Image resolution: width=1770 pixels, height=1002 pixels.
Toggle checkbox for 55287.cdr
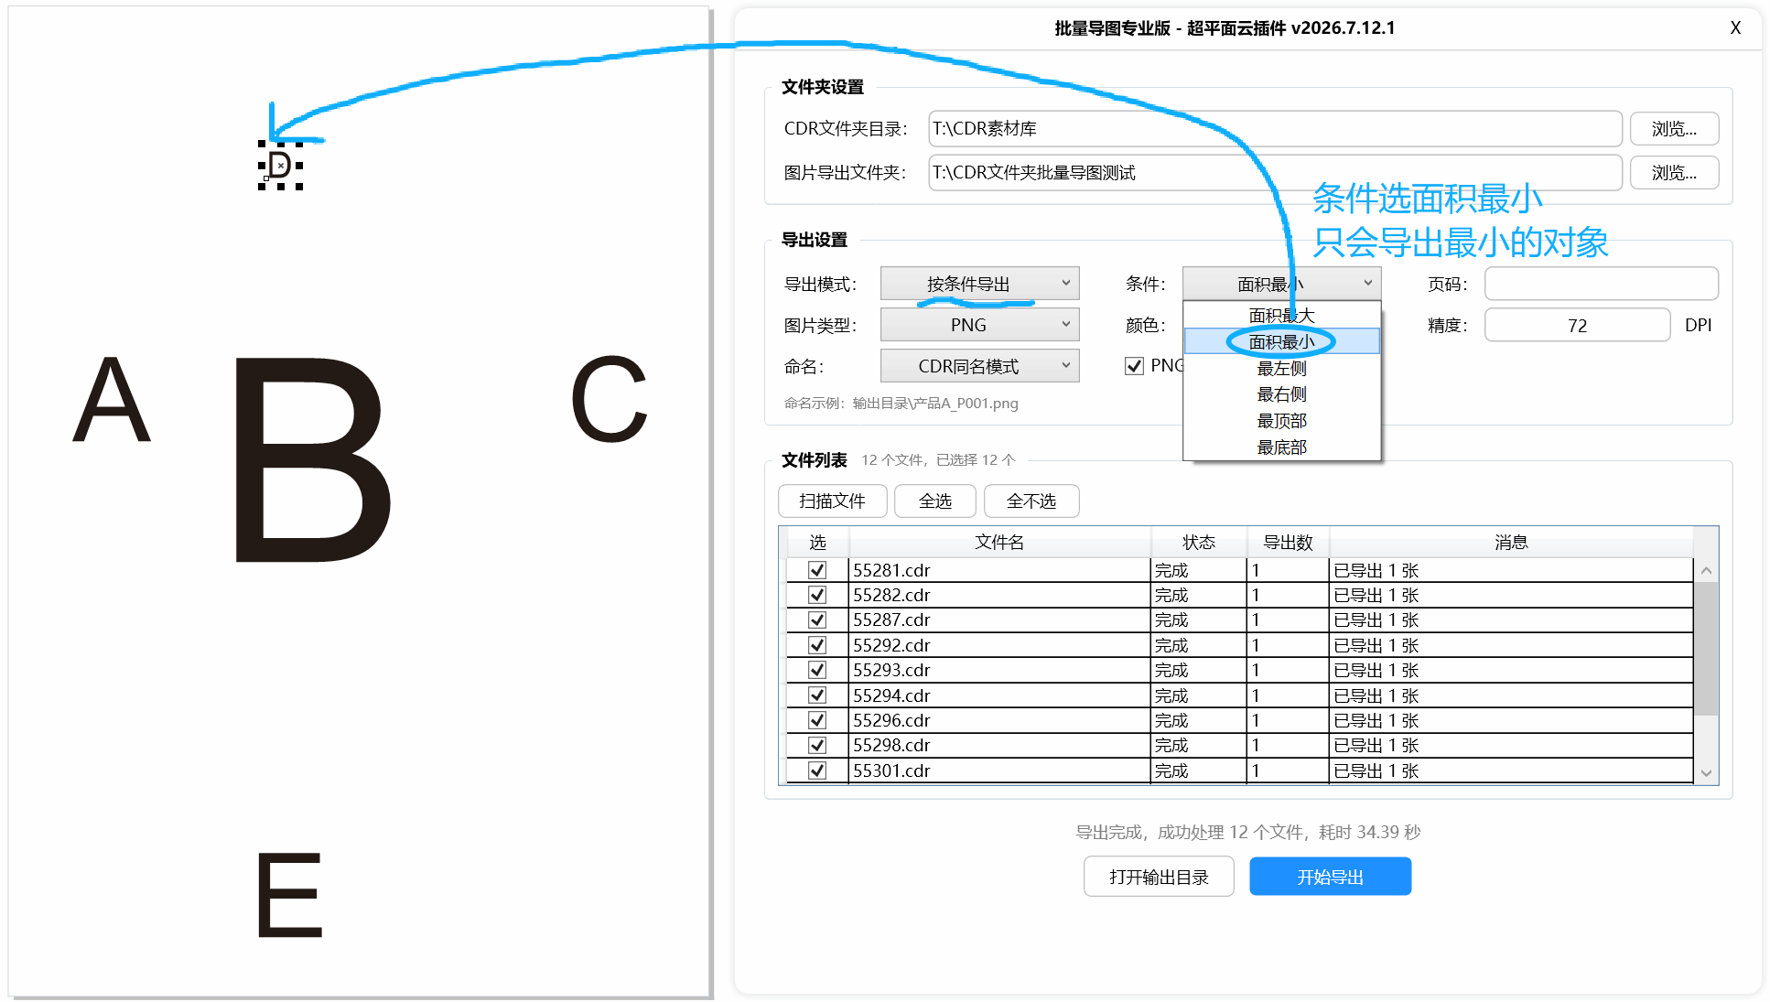(817, 620)
